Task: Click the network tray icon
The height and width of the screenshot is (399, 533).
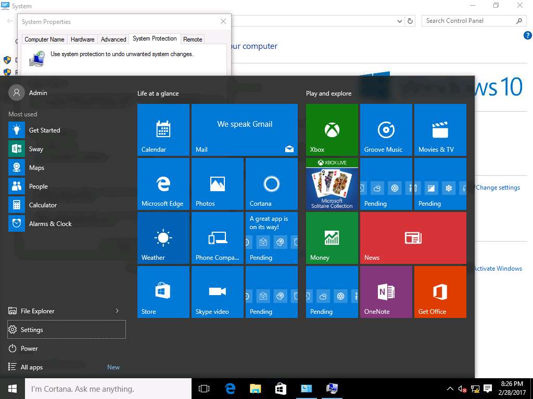Action: 475,389
